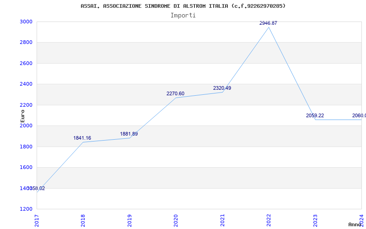Image resolution: width=366 pixels, height=229 pixels.
Task: Select the 2270.60 data label
Action: pos(175,94)
